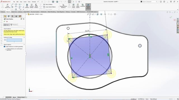Click Mirror Entities in the ribbon
Screen dimensions: 179x100
tap(48, 4)
